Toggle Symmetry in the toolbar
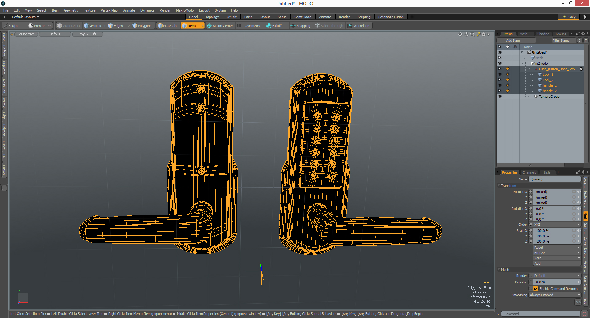590x318 pixels. pos(250,26)
